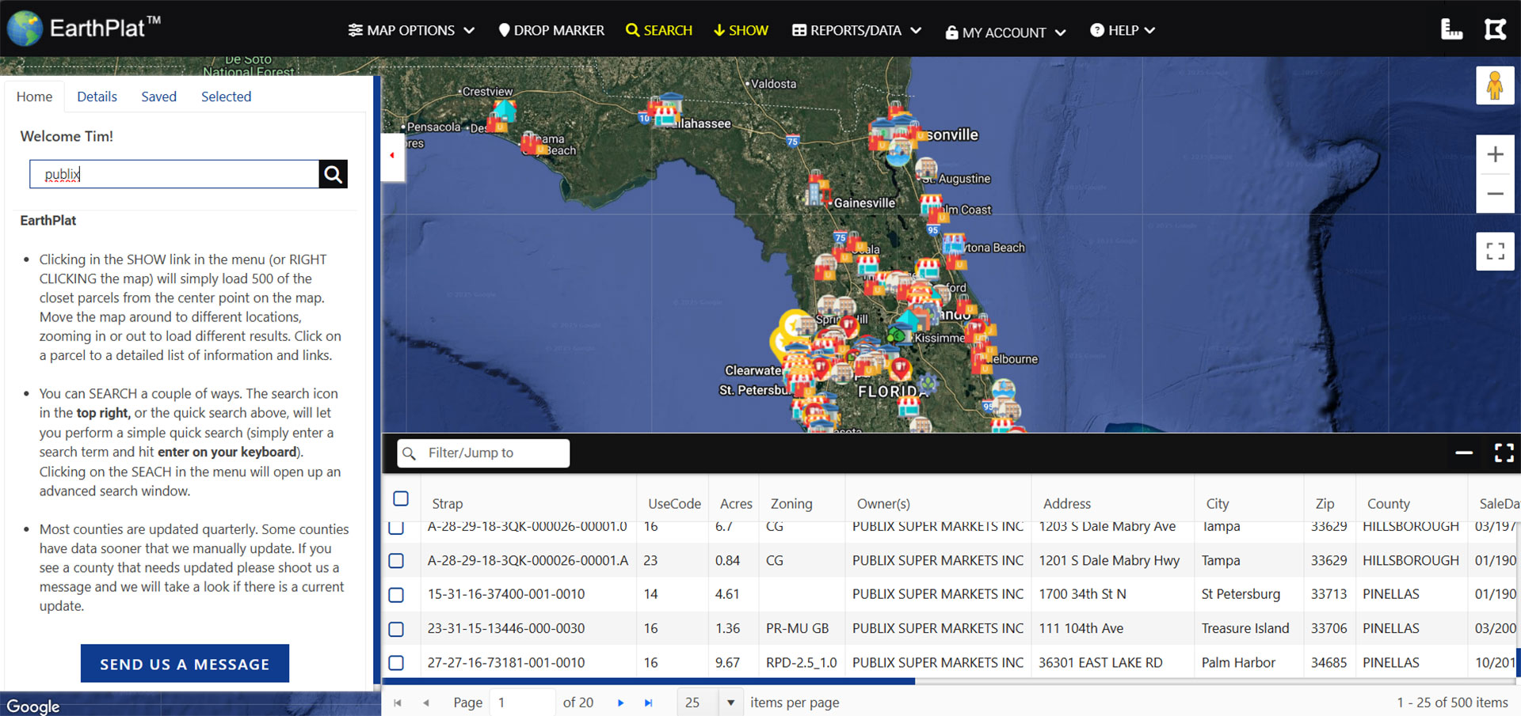Viewport: 1521px width, 716px height.
Task: Sort by the Address column header
Action: pyautogui.click(x=1066, y=504)
